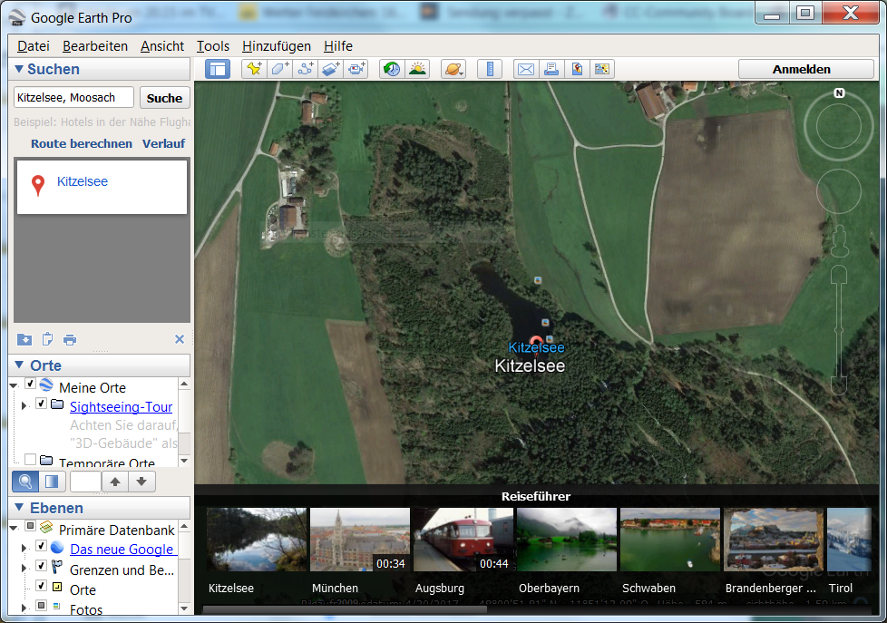Viewport: 887px width, 623px height.
Task: Add a new placemark pin
Action: [255, 69]
